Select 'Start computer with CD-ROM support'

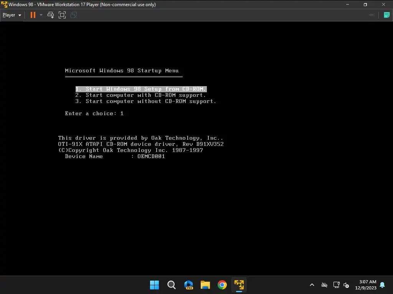pyautogui.click(x=140, y=95)
